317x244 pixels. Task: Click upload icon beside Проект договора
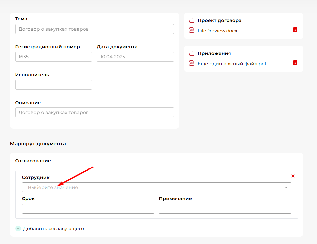click(x=192, y=21)
